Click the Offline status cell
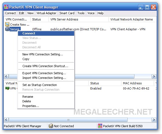Image resolution: width=162 pixels, height=134 pixels. pyautogui.click(x=37, y=29)
